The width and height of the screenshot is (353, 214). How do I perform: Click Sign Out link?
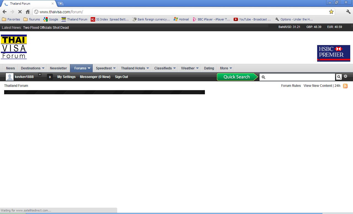(x=121, y=77)
